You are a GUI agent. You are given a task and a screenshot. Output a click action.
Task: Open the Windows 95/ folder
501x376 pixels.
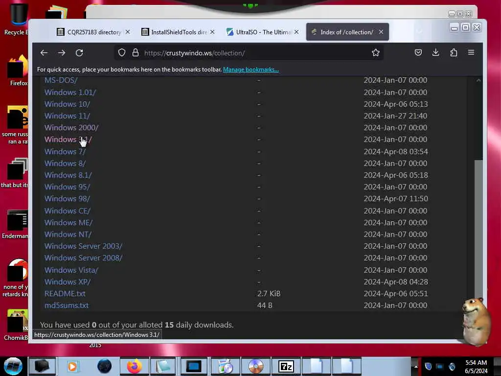click(67, 187)
